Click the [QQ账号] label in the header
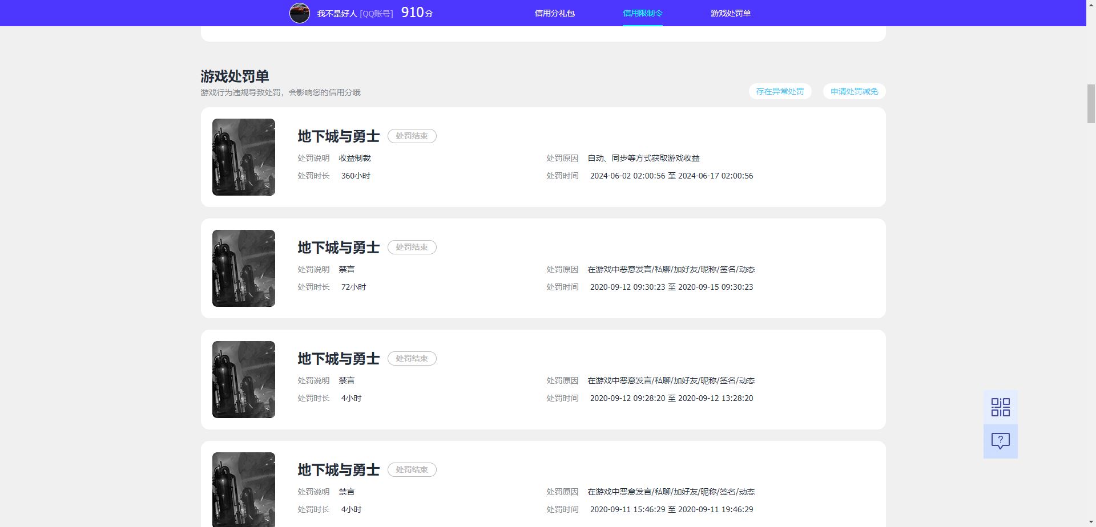 (x=376, y=14)
